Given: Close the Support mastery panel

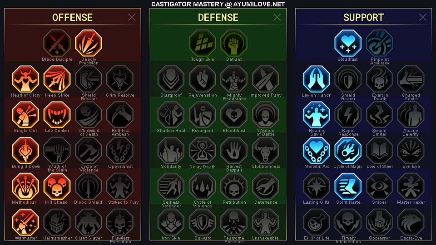Looking at the screenshot, I should 423,17.
